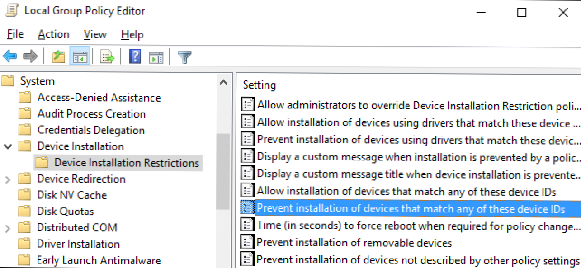The image size is (581, 268).
Task: Open Help via the question mark icon
Action: (x=135, y=57)
